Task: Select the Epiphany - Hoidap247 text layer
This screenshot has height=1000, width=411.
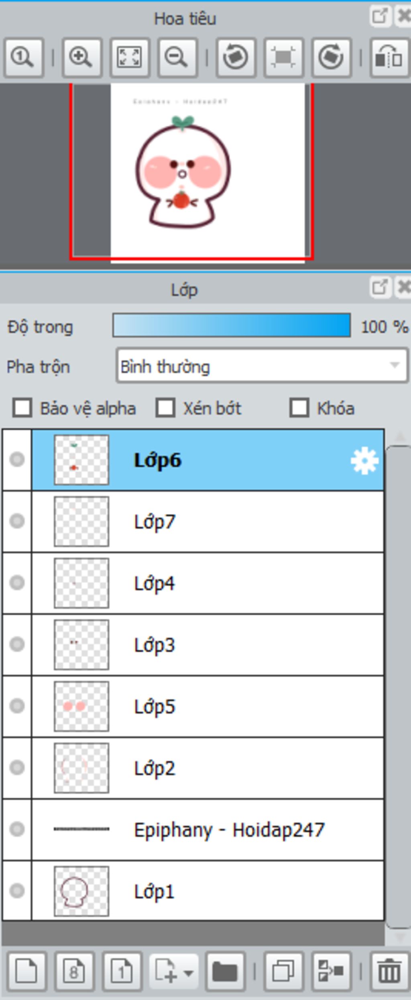Action: click(208, 830)
